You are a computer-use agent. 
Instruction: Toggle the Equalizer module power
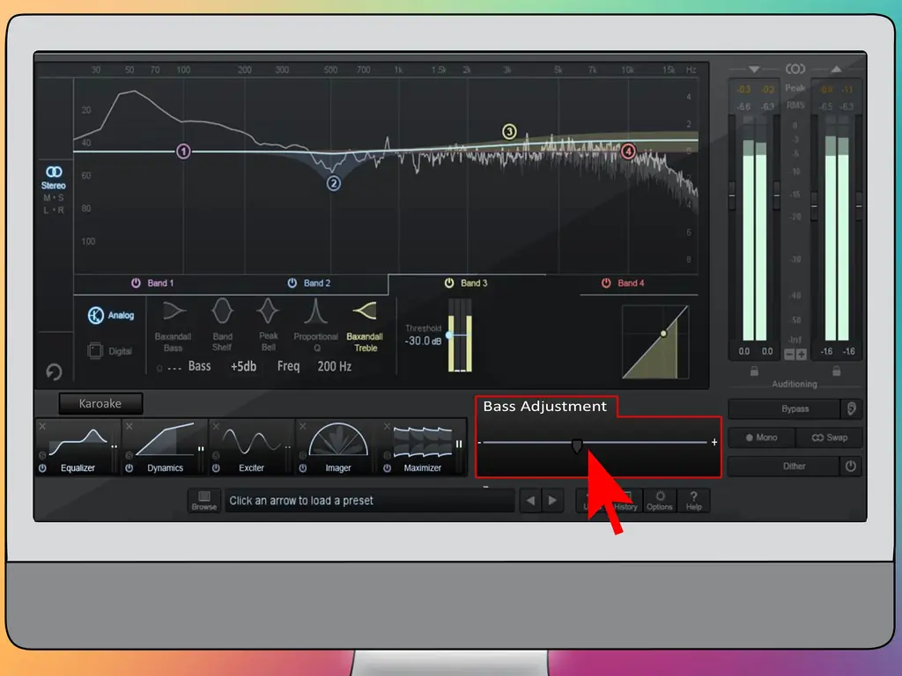click(42, 468)
